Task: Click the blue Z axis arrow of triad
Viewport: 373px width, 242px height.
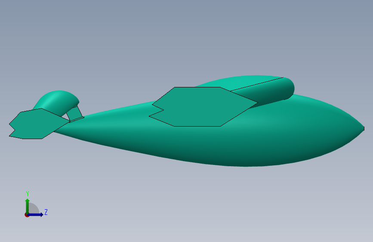Action: click(x=36, y=214)
